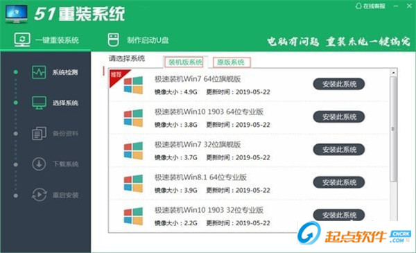Screen dimensions: 416x253
Task: Select title 极速装机Win8.1 64位专业版
Action: [x=200, y=177]
